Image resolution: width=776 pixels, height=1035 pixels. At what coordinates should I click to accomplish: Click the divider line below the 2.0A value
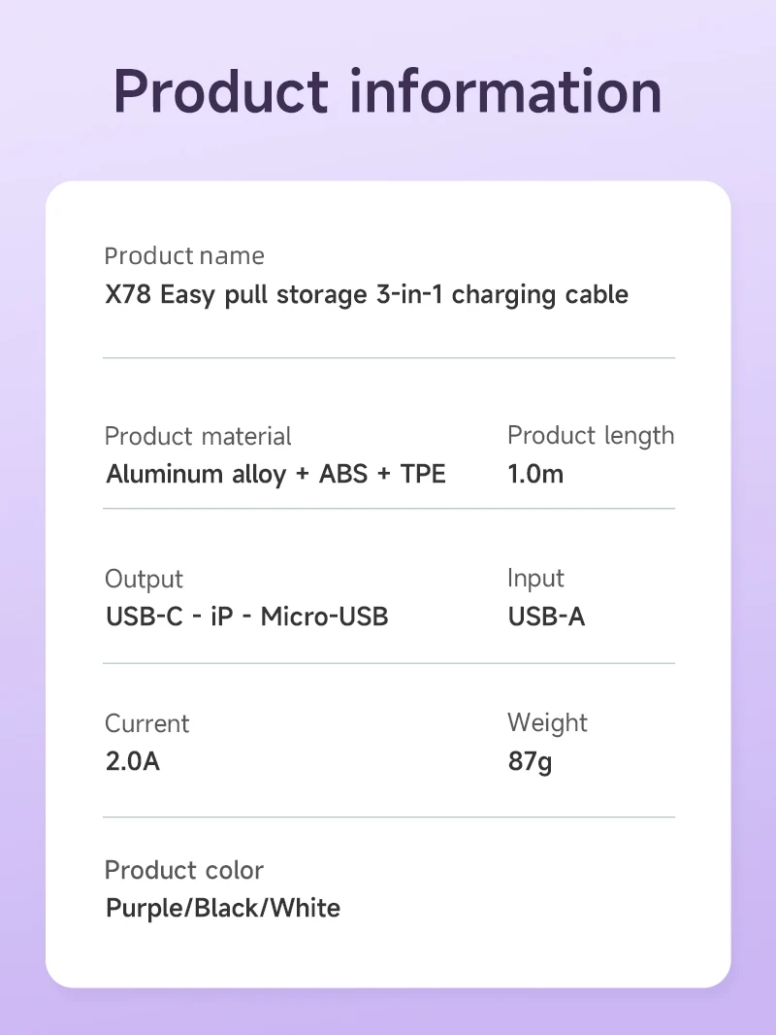click(x=388, y=818)
